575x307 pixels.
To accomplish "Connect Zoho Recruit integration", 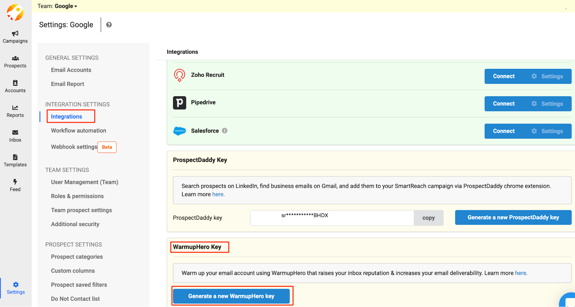I will tap(504, 76).
